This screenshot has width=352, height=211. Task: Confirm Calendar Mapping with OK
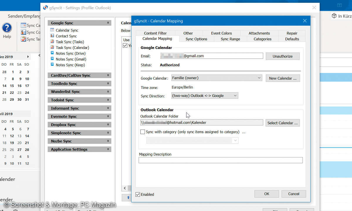267,194
